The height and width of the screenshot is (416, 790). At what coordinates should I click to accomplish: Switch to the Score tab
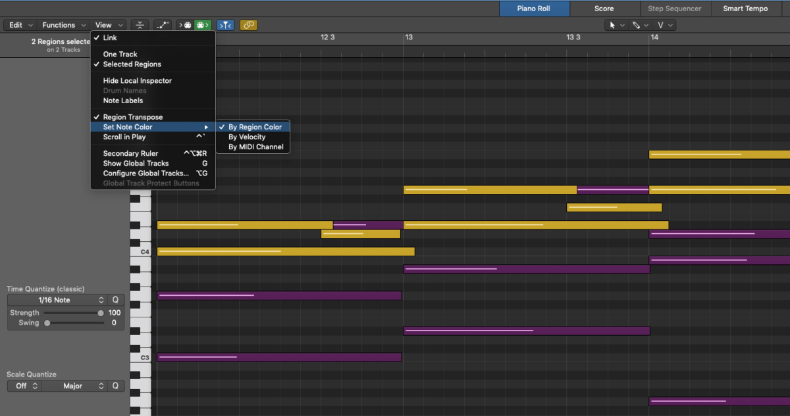tap(603, 9)
